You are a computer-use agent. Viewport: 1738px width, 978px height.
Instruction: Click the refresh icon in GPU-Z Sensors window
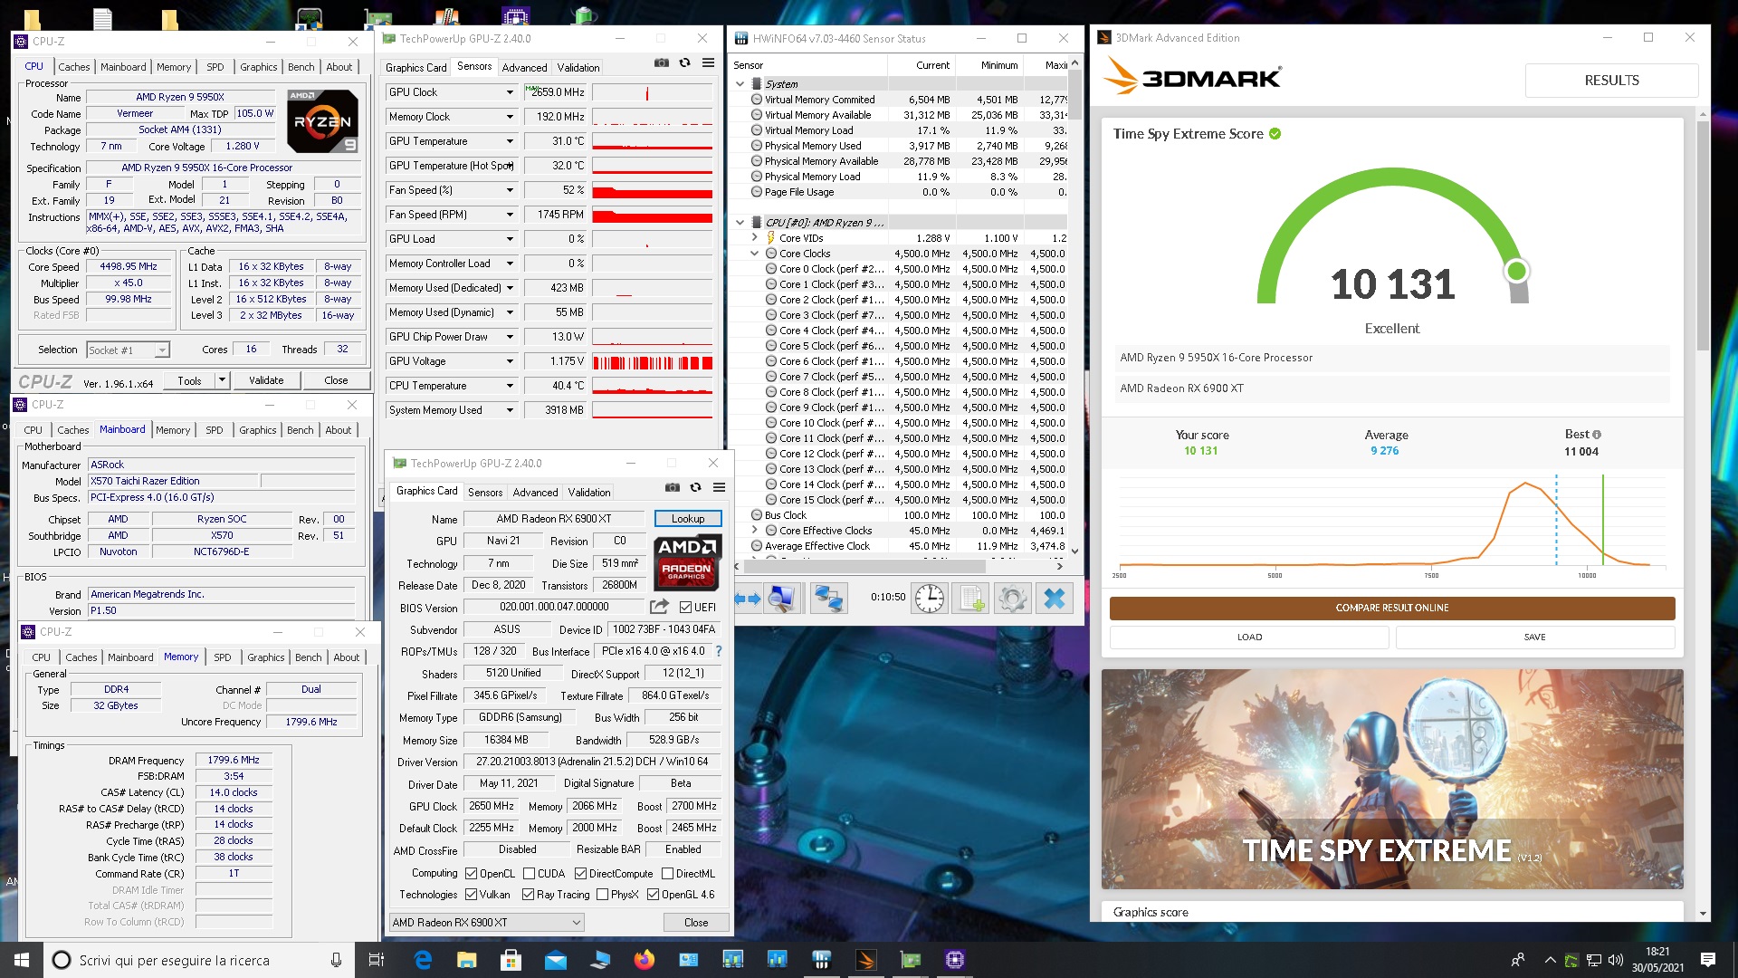click(684, 62)
